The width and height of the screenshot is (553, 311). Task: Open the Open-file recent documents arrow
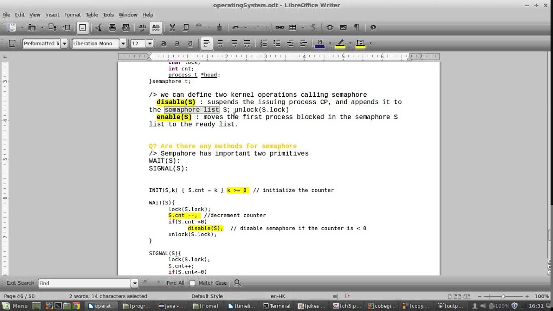pyautogui.click(x=42, y=28)
